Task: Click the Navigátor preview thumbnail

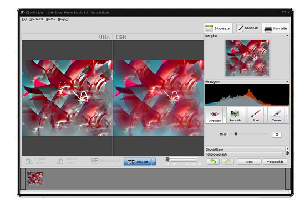Action: pyautogui.click(x=247, y=58)
